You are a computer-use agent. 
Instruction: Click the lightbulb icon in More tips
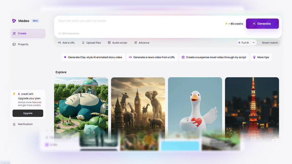[254, 57]
